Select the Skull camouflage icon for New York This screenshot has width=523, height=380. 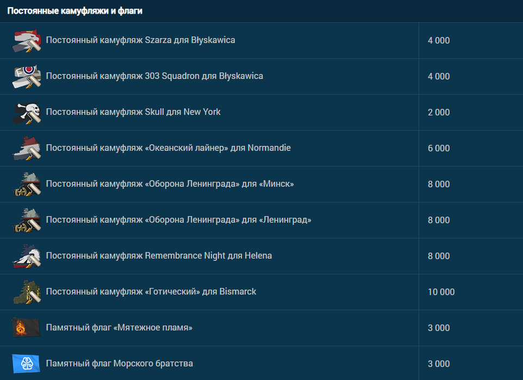[27, 113]
